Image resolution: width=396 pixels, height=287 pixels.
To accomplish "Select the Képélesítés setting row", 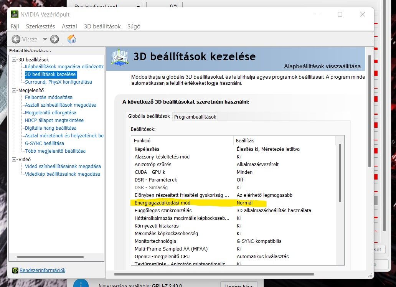I will tap(234, 149).
